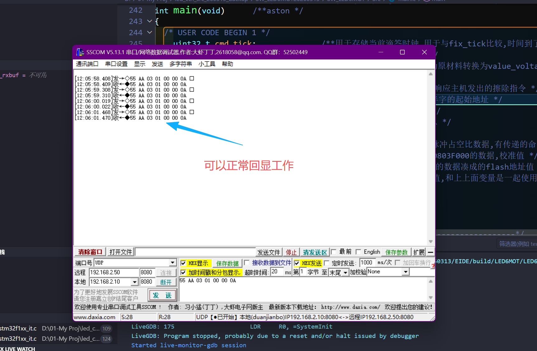The height and width of the screenshot is (351, 537).
Task: Click the receive log scrollbar down arrow
Action: click(431, 241)
